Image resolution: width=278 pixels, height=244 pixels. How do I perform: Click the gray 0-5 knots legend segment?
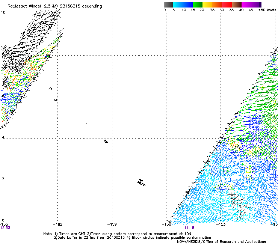click(168, 5)
